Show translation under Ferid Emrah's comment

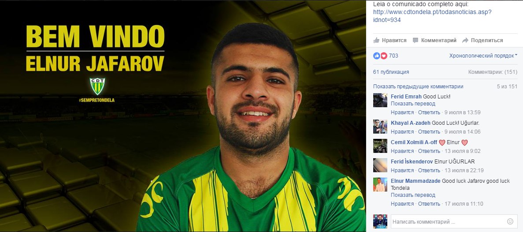(x=413, y=104)
